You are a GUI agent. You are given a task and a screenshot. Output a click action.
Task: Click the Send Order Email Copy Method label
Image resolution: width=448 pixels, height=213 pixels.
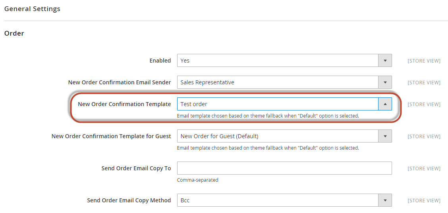pyautogui.click(x=129, y=200)
